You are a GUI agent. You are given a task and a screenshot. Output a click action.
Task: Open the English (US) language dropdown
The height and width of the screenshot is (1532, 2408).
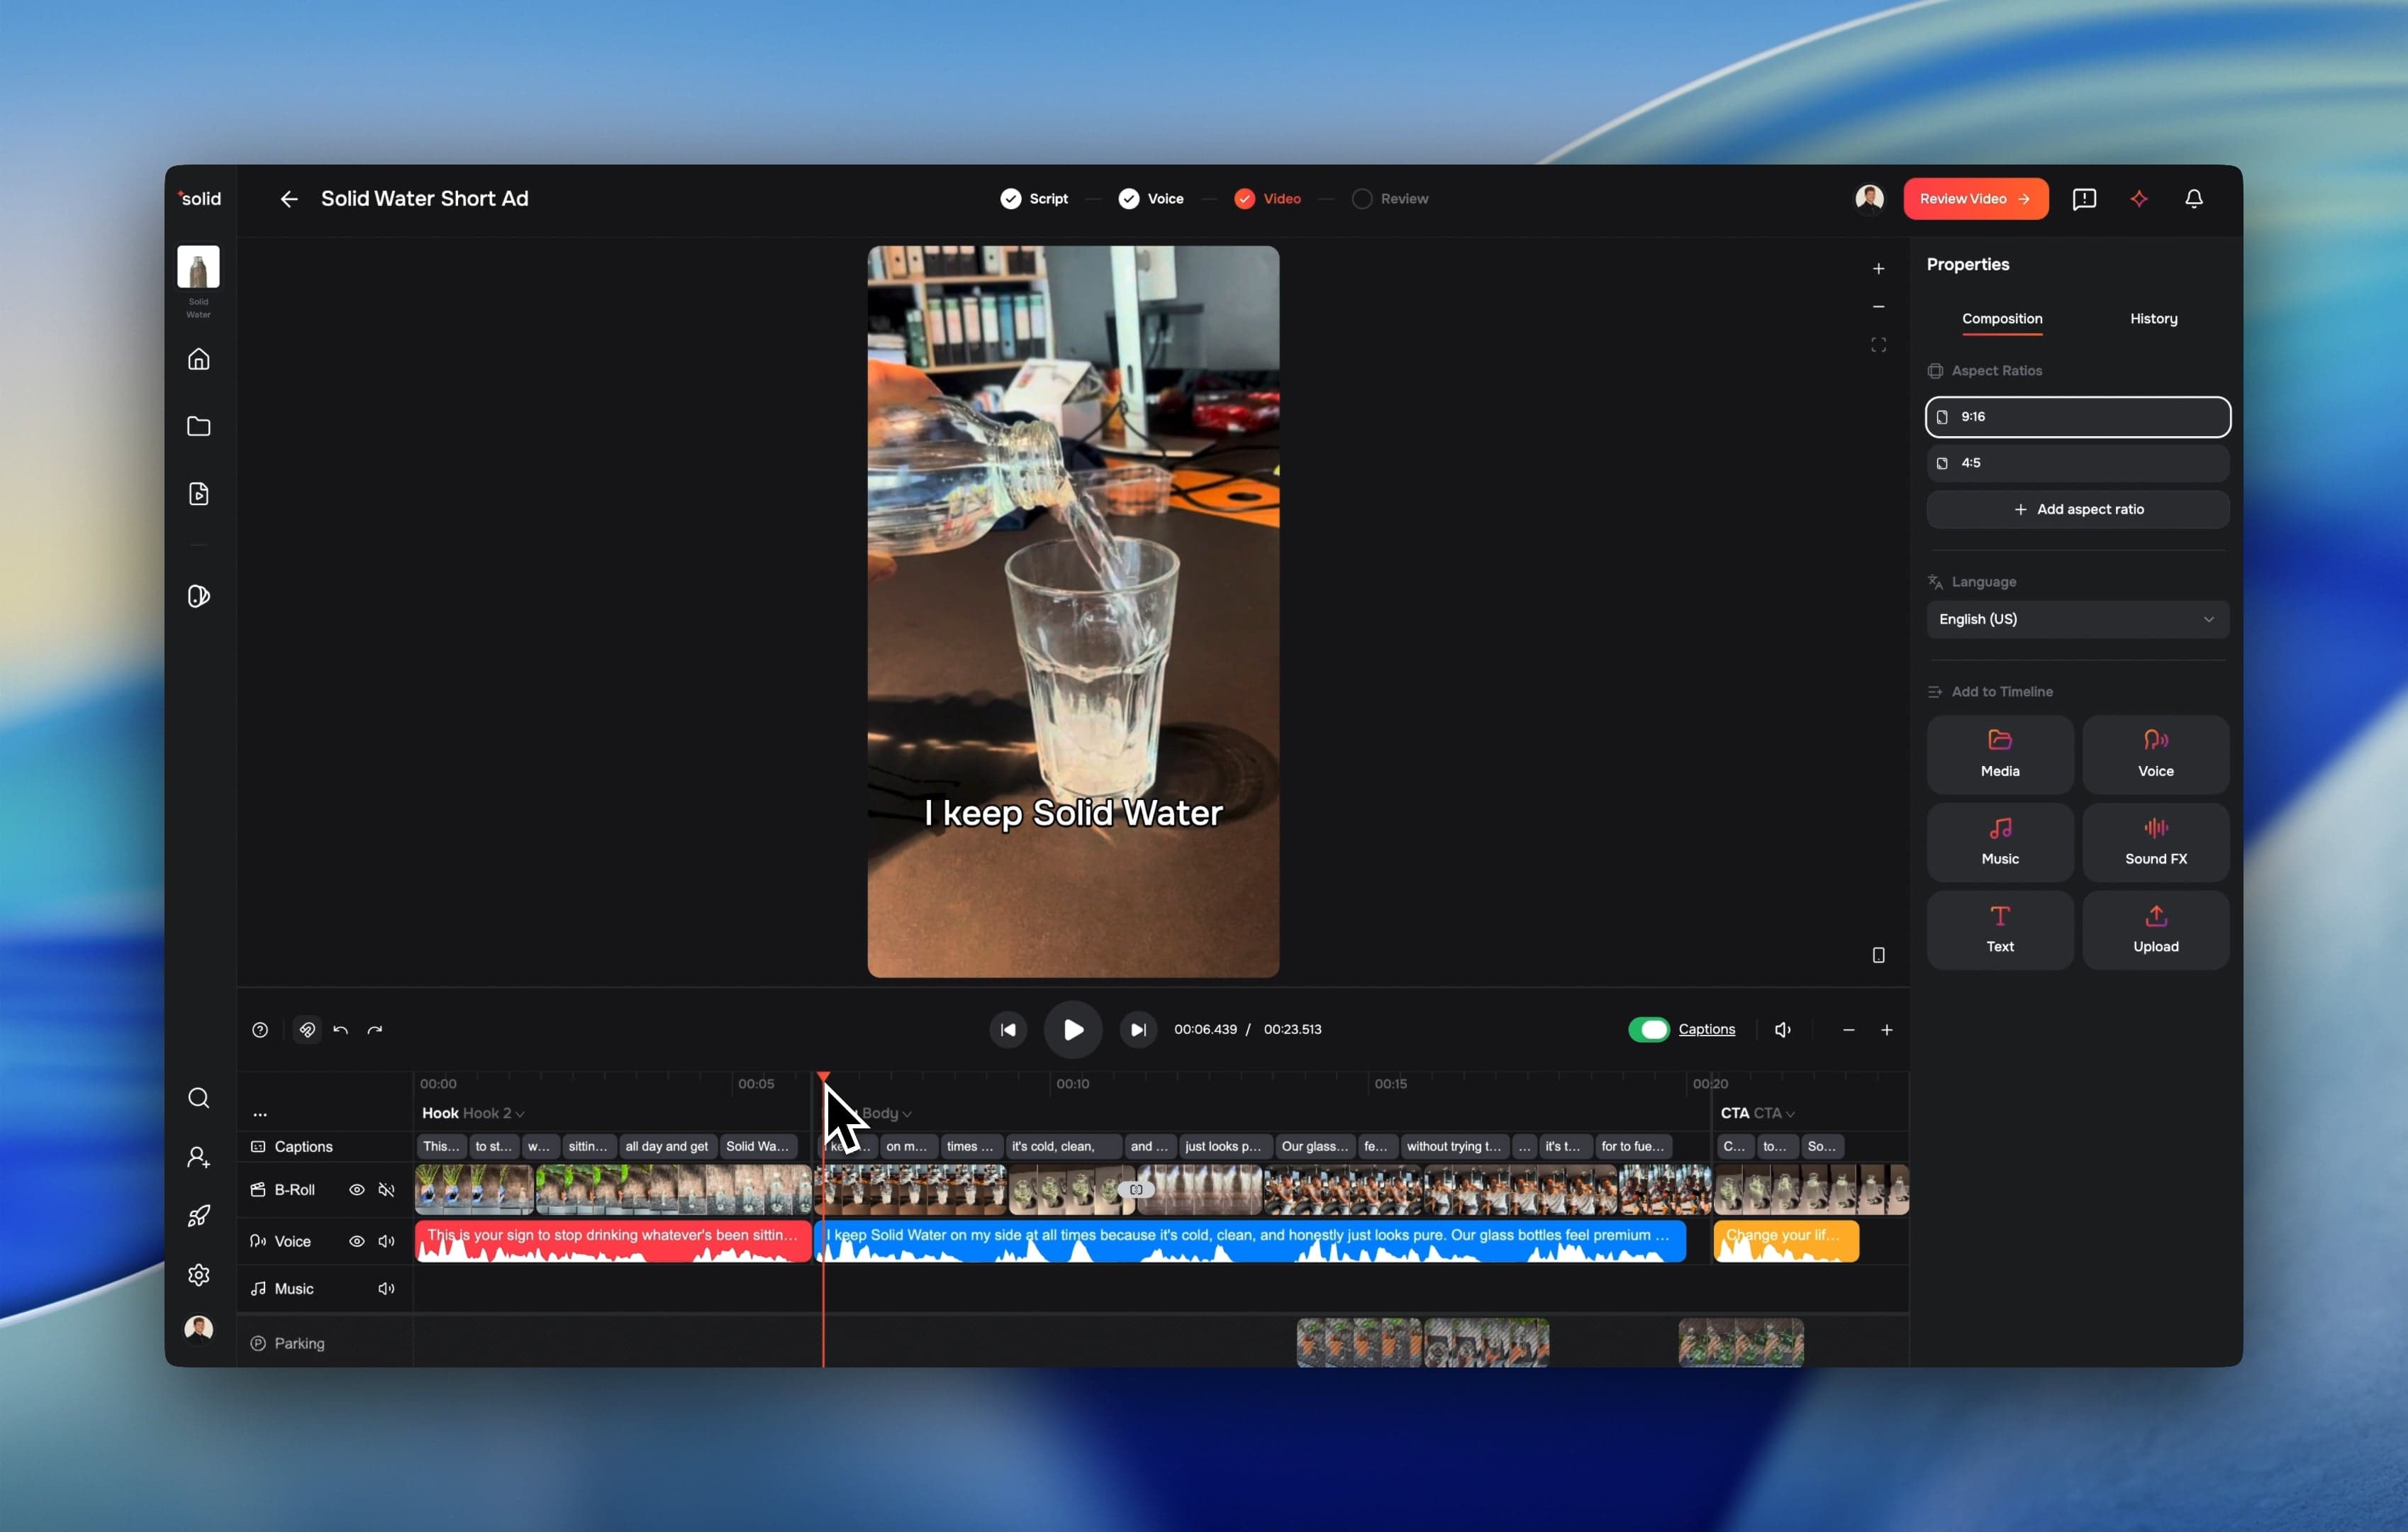point(2077,620)
